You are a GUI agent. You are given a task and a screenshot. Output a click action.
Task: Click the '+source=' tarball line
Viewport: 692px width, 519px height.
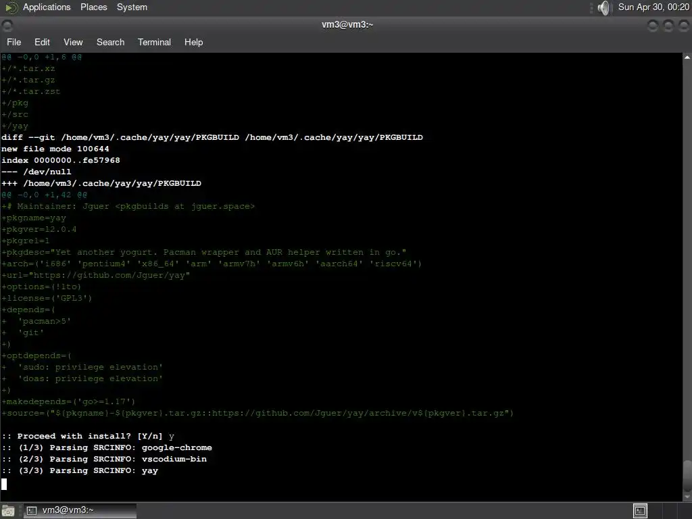tap(257, 413)
